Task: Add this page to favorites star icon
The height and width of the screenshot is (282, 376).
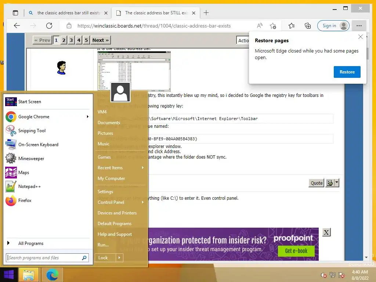Action: tap(273, 26)
